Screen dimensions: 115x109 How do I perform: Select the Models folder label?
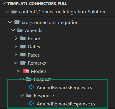39,71
